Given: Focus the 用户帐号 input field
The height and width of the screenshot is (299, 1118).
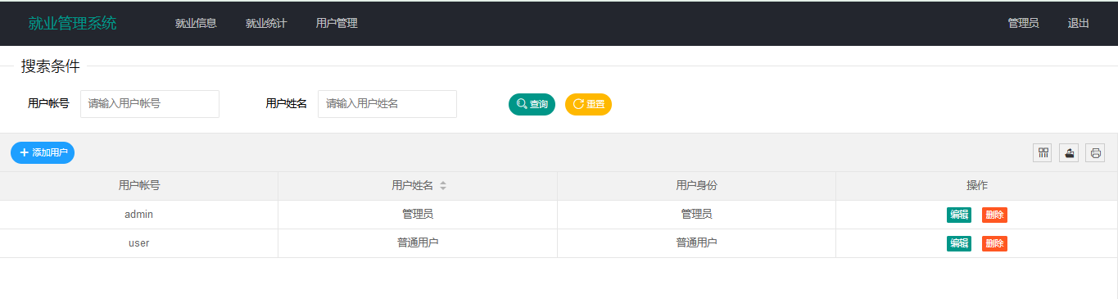Looking at the screenshot, I should 150,104.
